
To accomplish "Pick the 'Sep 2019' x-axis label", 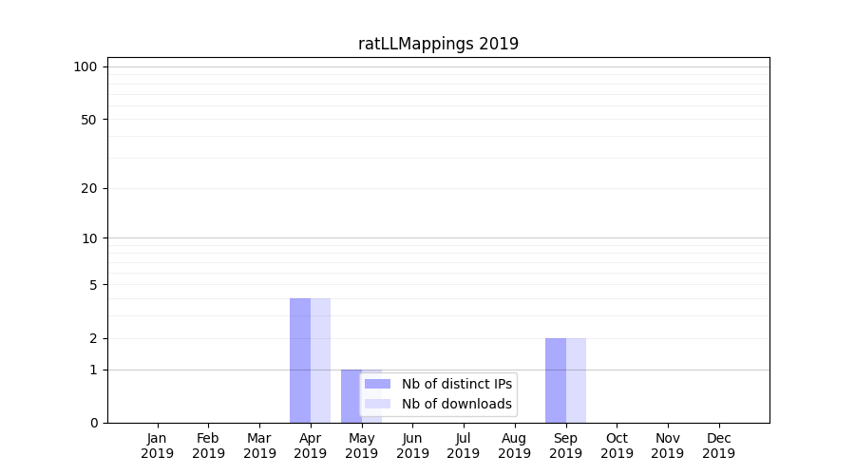I will tap(565, 446).
